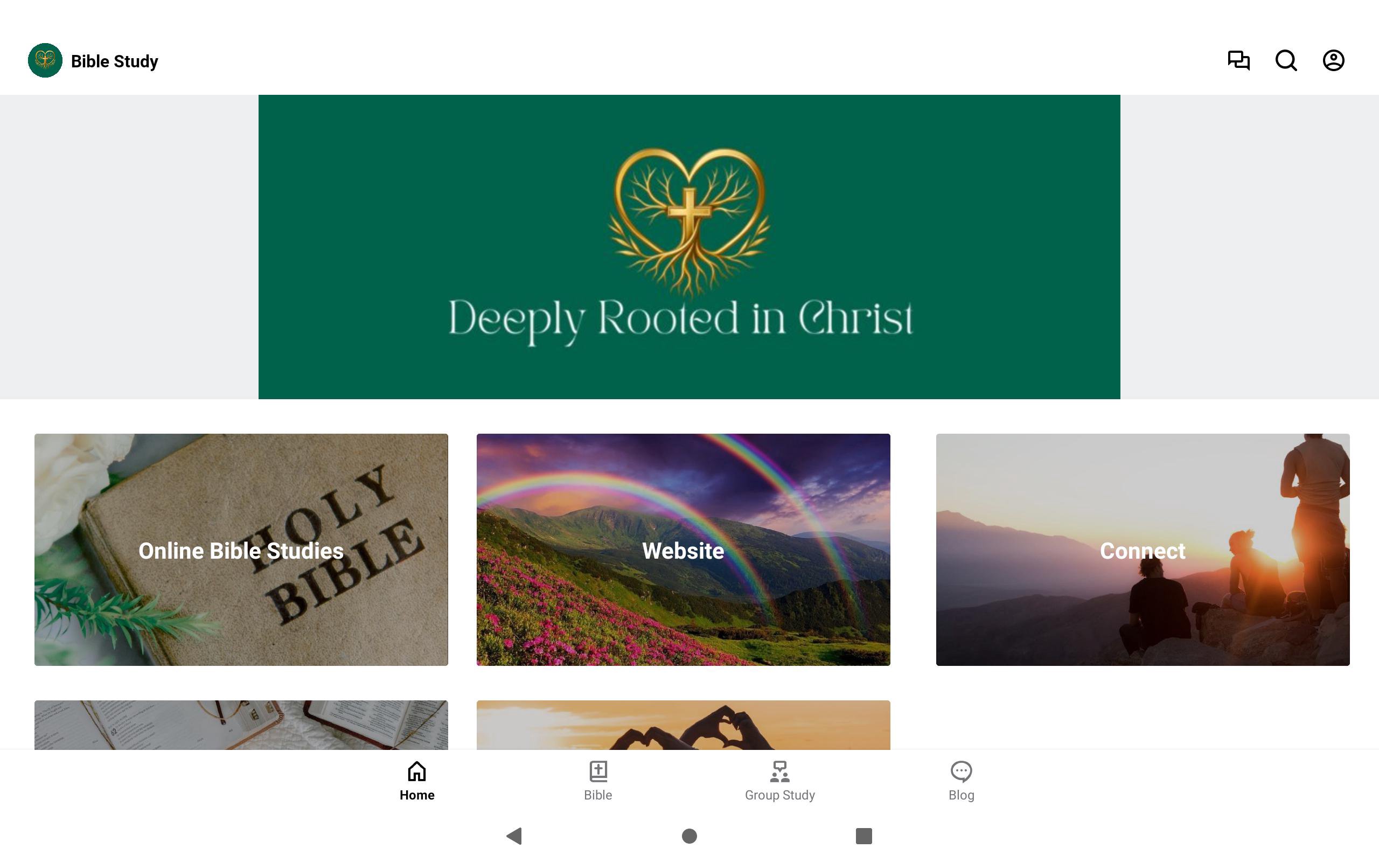Open the user profile icon
Image resolution: width=1379 pixels, height=862 pixels.
pos(1333,60)
